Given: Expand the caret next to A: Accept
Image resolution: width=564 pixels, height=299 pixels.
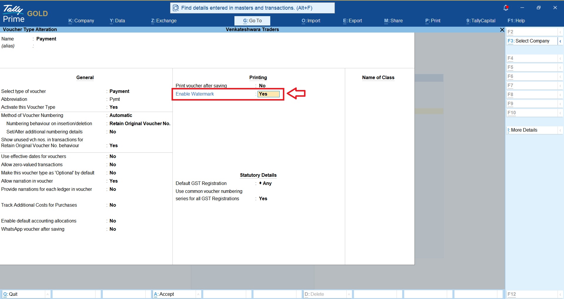Looking at the screenshot, I should click(198, 294).
